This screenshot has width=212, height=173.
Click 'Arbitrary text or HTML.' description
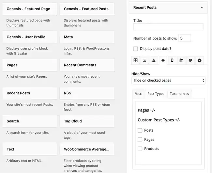pyautogui.click(x=24, y=161)
